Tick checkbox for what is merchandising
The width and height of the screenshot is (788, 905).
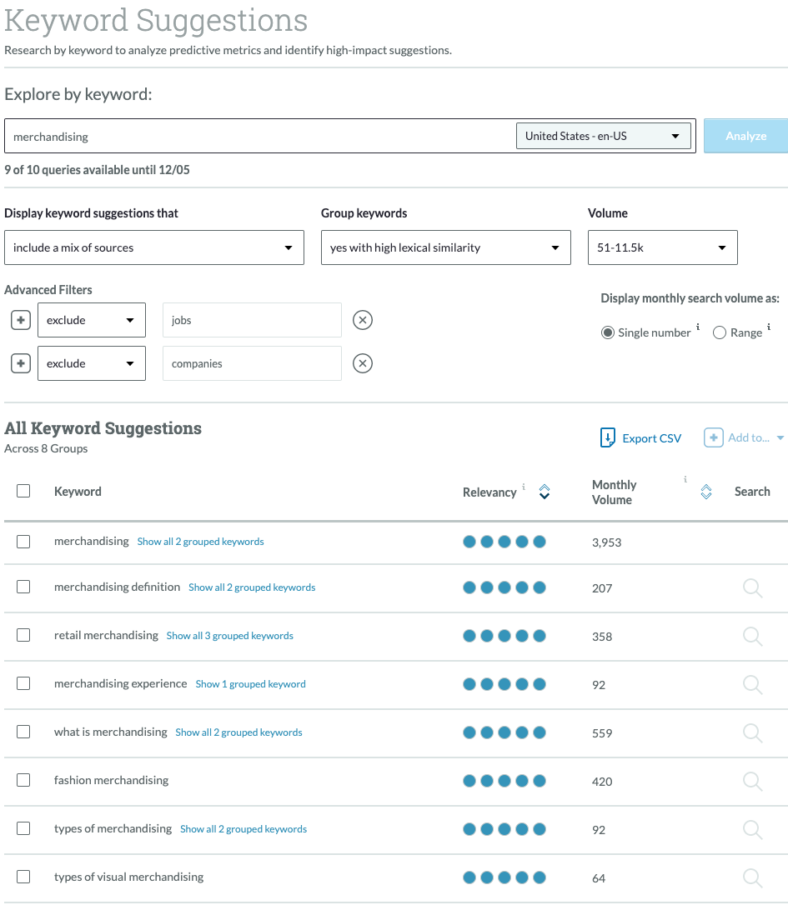pyautogui.click(x=23, y=732)
